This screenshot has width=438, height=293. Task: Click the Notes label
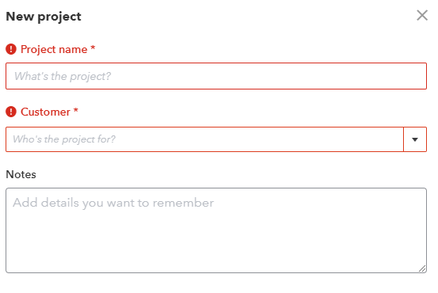(x=21, y=174)
